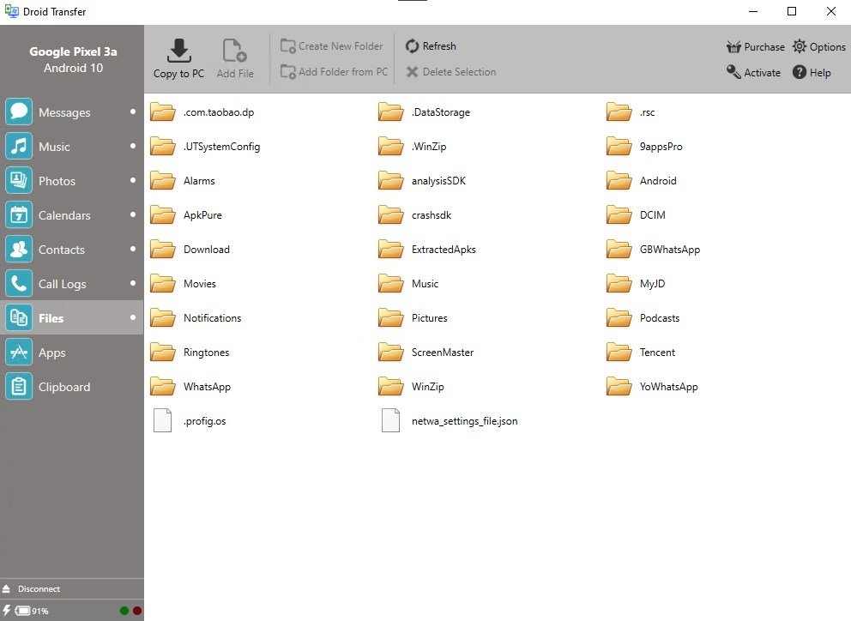Click Create New Folder button
This screenshot has height=621, width=851.
pyautogui.click(x=332, y=46)
